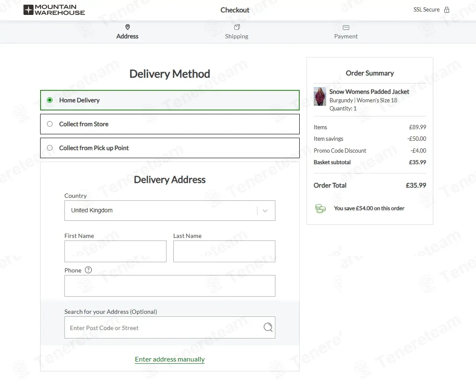The height and width of the screenshot is (385, 476).
Task: Open the Snow Womens Padded Jacket title
Action: coord(369,92)
